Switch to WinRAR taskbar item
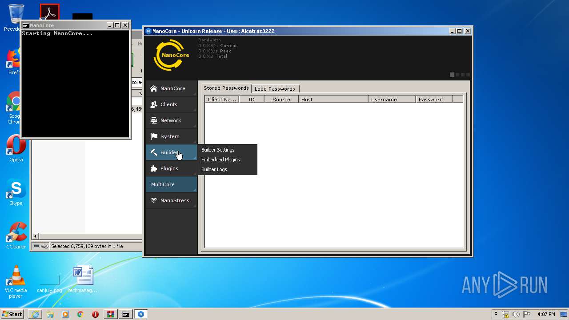The width and height of the screenshot is (569, 320). point(111,314)
